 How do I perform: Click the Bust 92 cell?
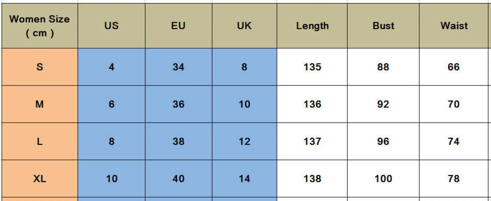coord(383,104)
